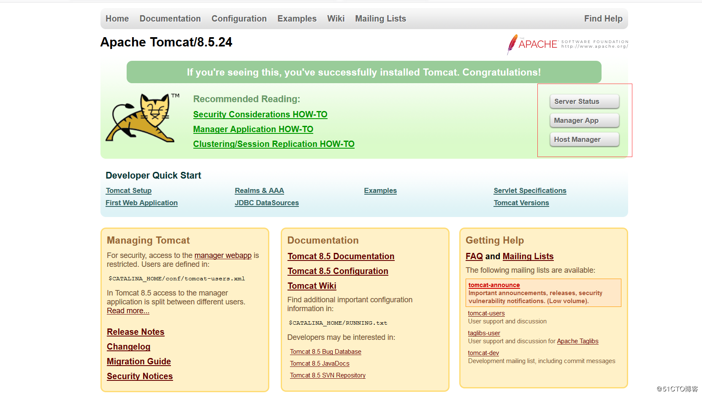
Task: Open Examples in the top navigation bar
Action: 297,19
